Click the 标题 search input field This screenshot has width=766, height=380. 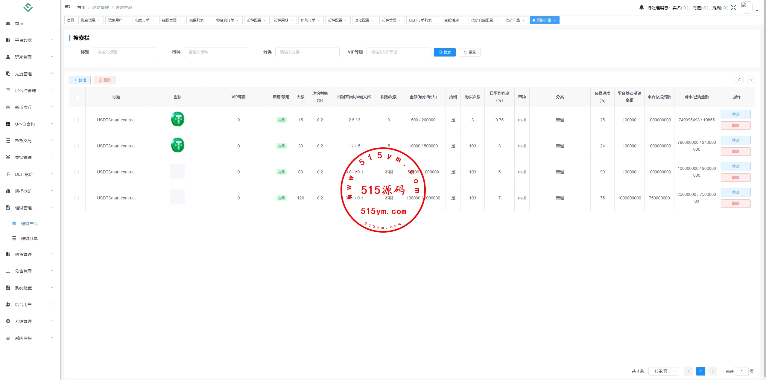point(125,52)
